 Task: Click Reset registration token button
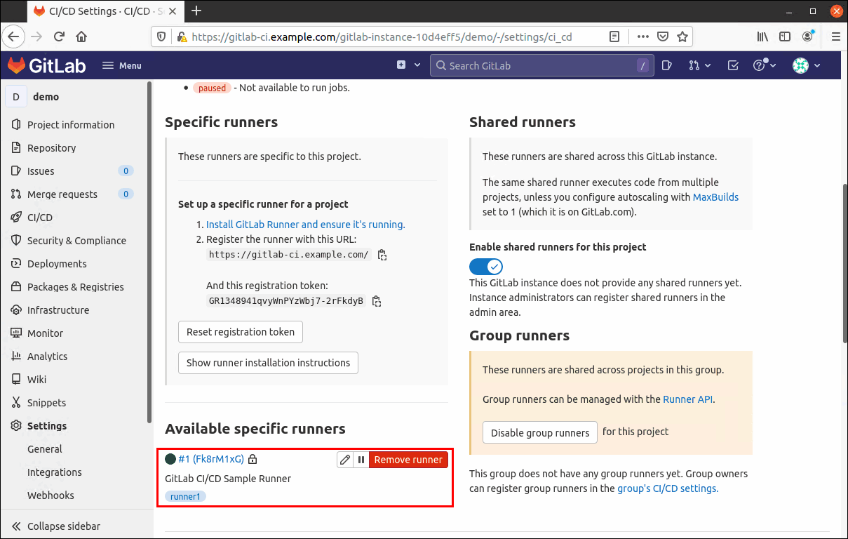pyautogui.click(x=241, y=332)
